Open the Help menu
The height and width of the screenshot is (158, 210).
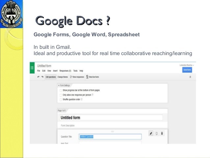[x=81, y=71]
